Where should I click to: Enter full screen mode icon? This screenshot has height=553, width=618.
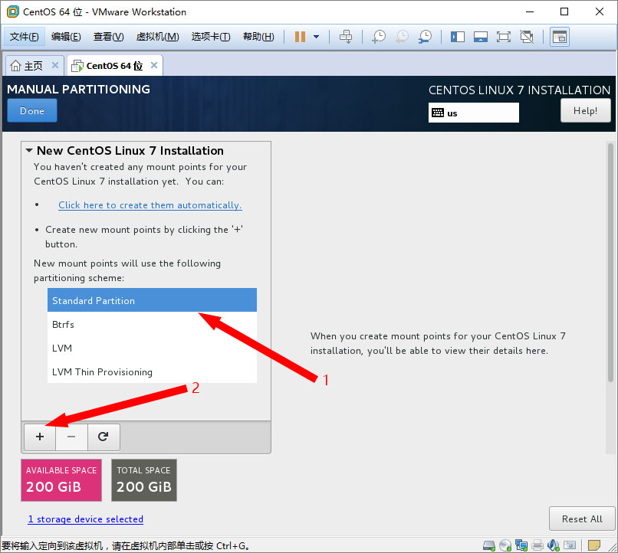pos(503,37)
